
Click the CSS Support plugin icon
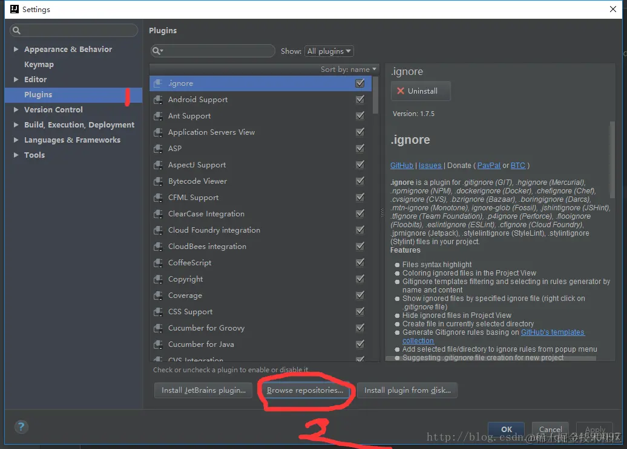click(158, 312)
